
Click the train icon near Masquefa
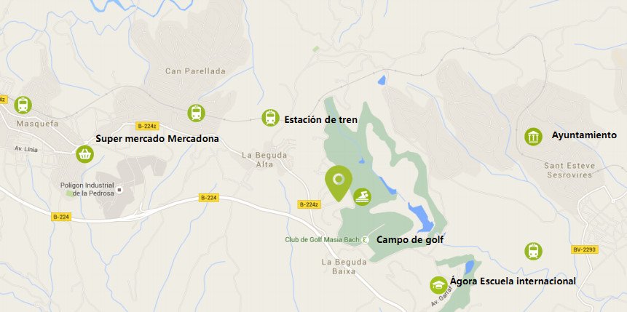[23, 105]
